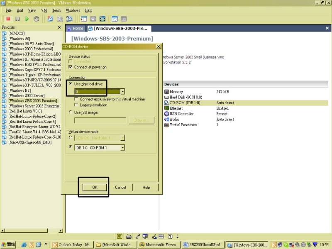
Task: Click the CD-ROM (IDE 1:0) device icon
Action: [167, 103]
